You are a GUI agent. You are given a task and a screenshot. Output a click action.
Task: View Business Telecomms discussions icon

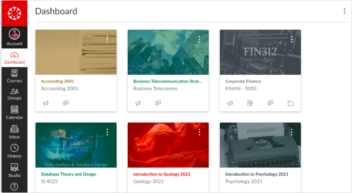pos(158,103)
